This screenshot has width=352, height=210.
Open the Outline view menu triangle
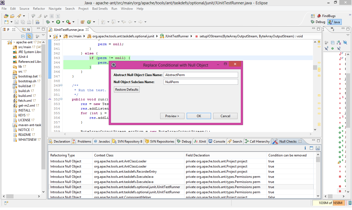tap(348, 35)
